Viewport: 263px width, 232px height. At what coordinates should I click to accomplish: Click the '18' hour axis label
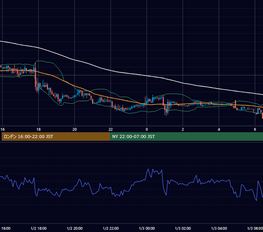click(x=39, y=130)
